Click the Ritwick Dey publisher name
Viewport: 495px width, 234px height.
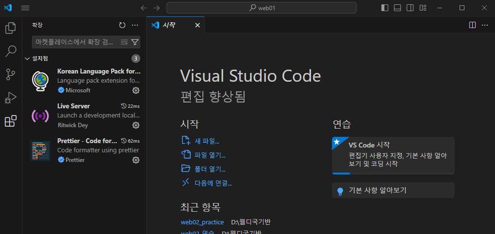click(x=73, y=125)
